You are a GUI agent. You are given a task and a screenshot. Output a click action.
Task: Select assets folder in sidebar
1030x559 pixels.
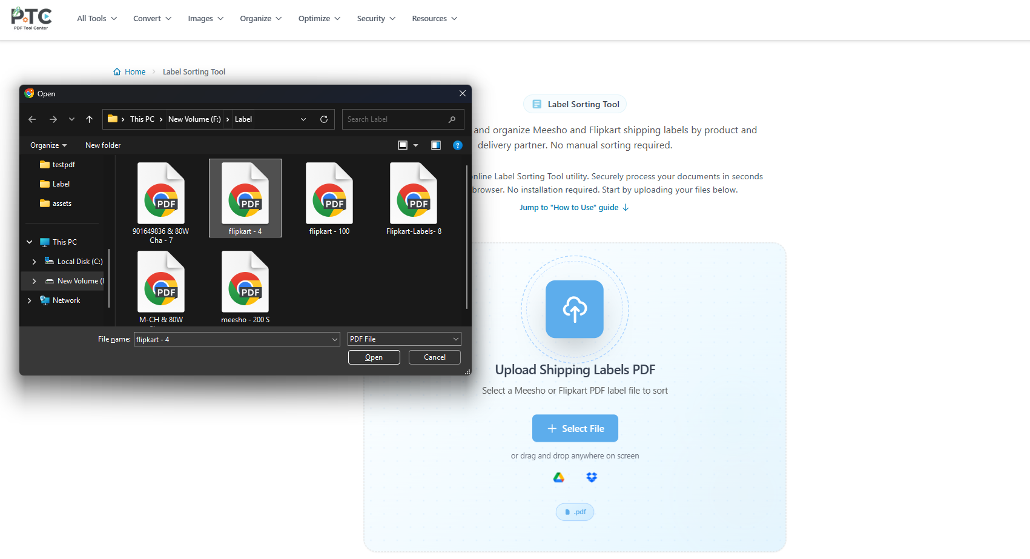pyautogui.click(x=56, y=203)
